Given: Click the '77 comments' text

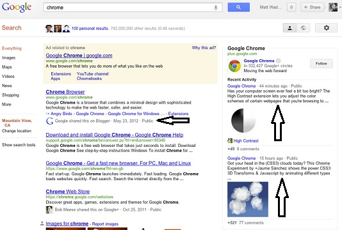Looking at the screenshot, I should (x=251, y=222).
